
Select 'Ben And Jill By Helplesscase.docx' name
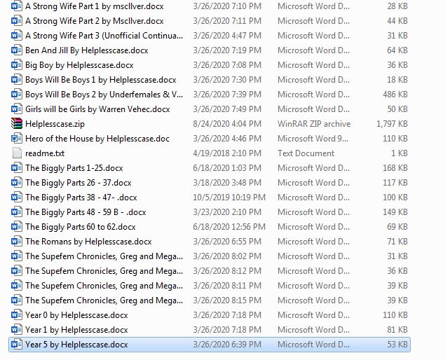[87, 50]
